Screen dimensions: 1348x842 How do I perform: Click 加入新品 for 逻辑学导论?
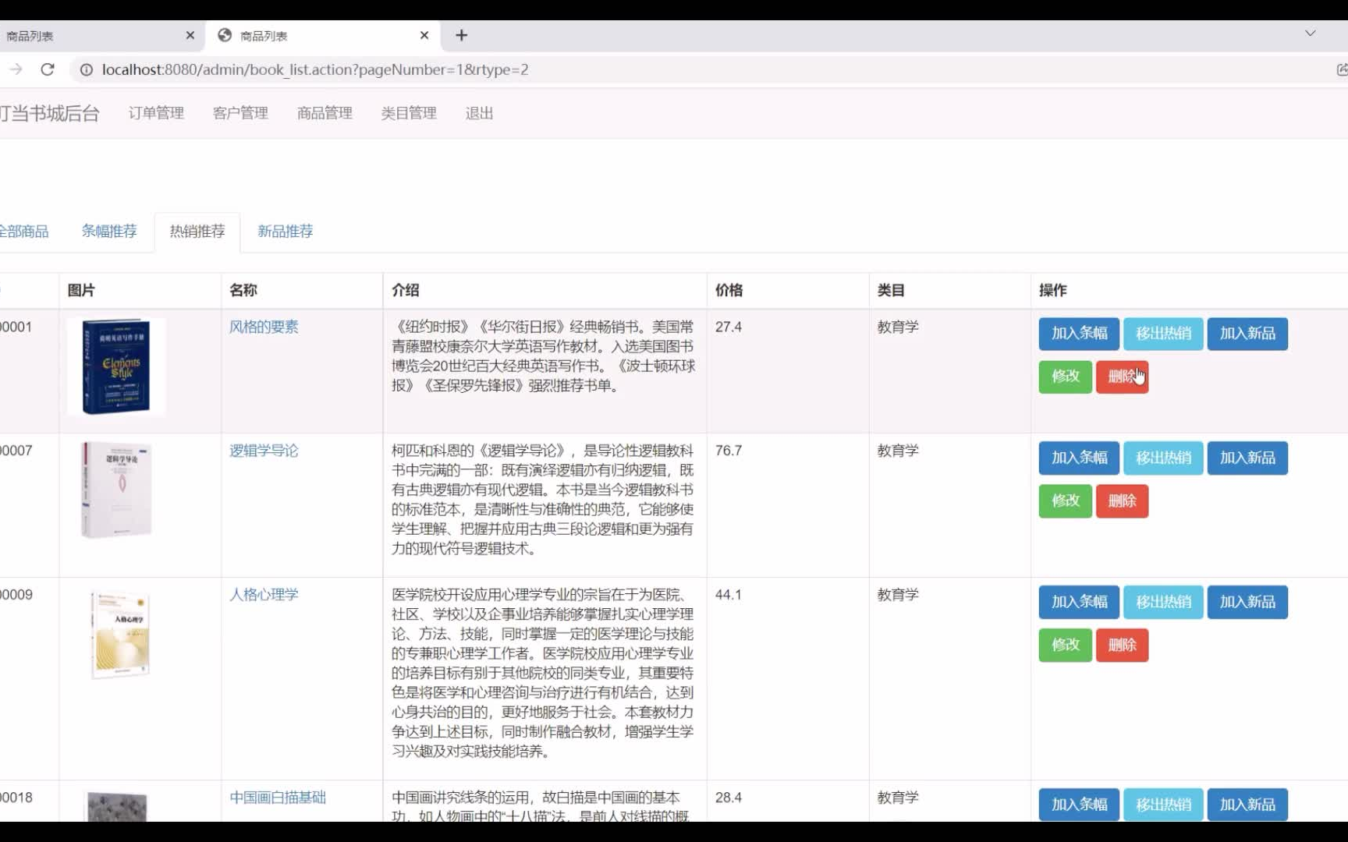1247,458
